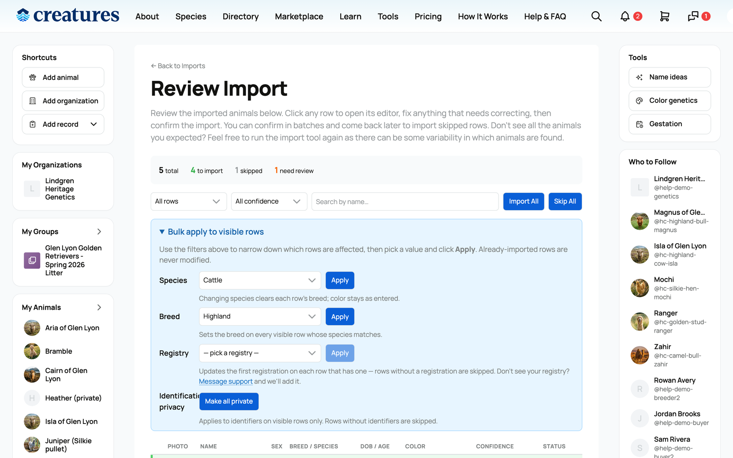Click the sparkle icon for Name ideas

pos(639,77)
